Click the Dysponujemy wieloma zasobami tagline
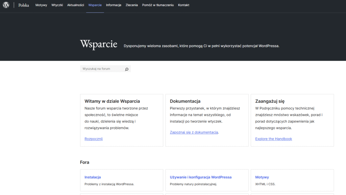Screen dimensions: 346x195 click(201, 46)
